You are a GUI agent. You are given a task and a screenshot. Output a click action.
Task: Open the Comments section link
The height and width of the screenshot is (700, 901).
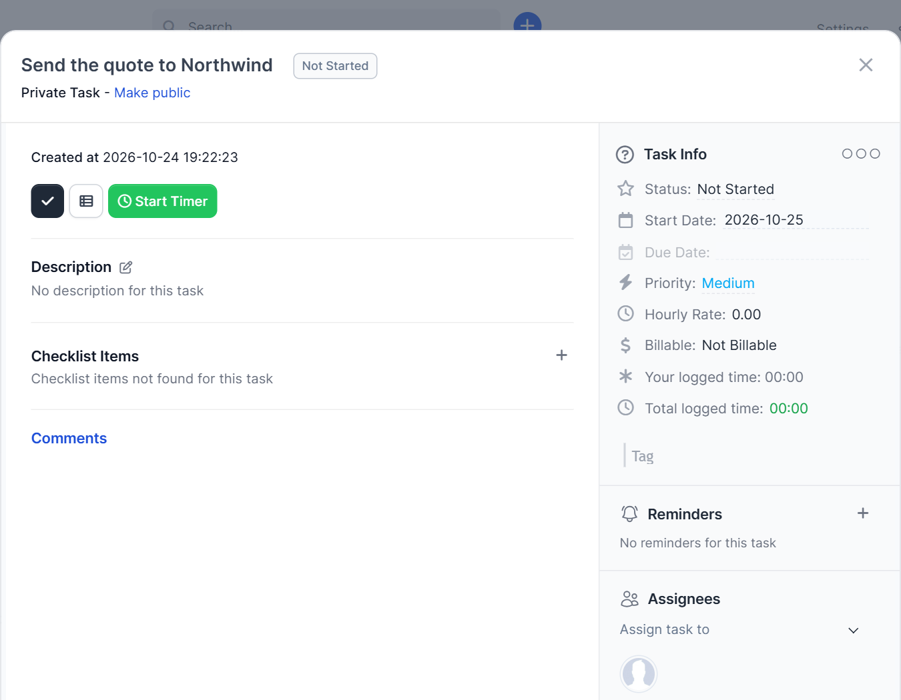click(69, 438)
